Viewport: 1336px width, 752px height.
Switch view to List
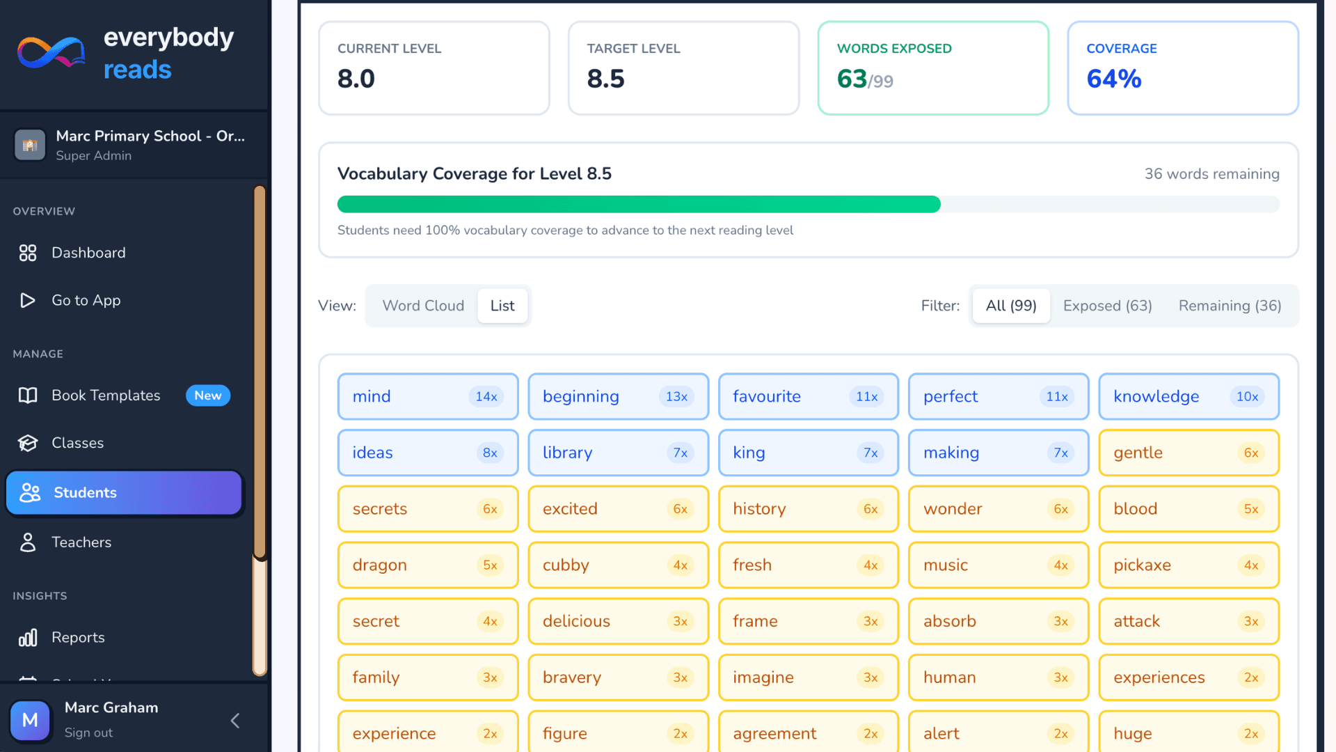pyautogui.click(x=502, y=305)
